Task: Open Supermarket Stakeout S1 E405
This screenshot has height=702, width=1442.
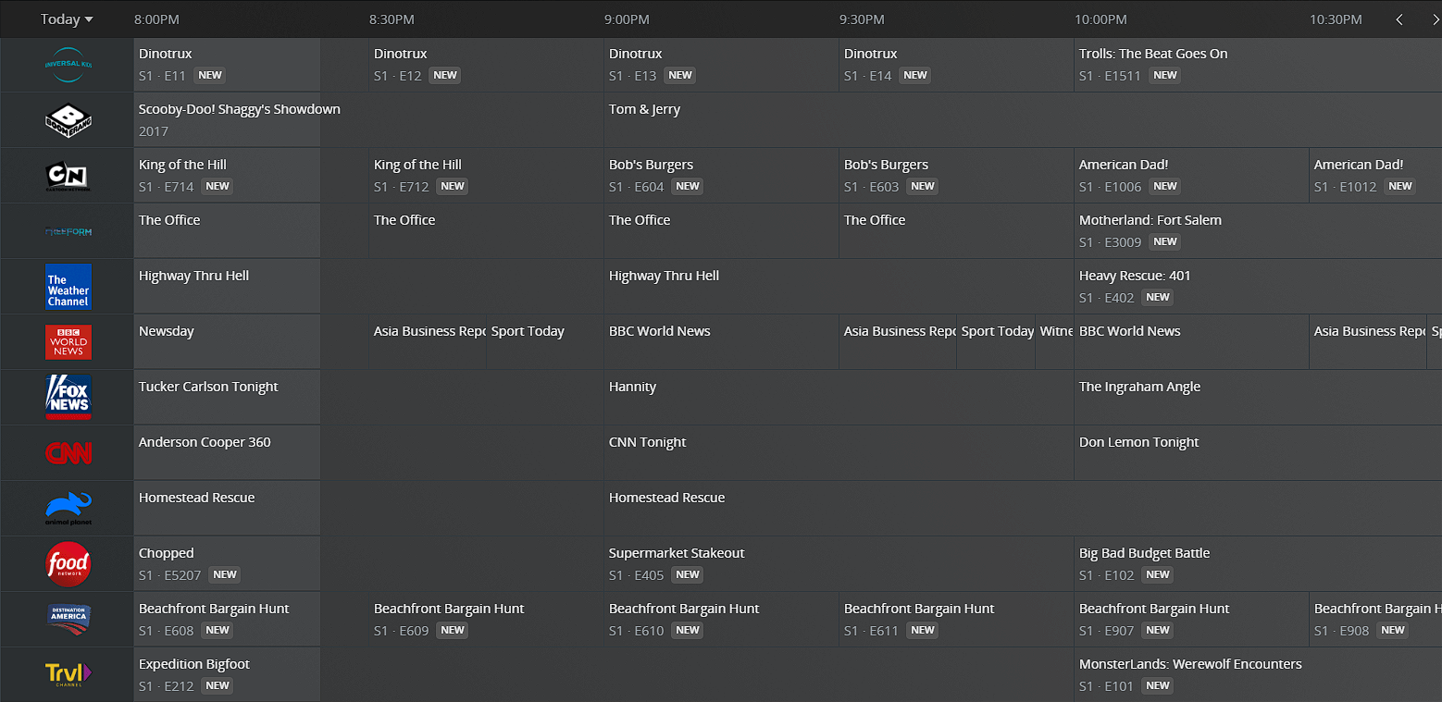Action: [x=677, y=554]
